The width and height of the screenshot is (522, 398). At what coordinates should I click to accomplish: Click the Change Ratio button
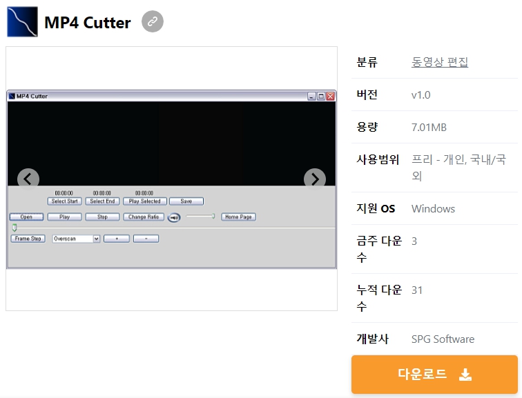click(x=144, y=217)
